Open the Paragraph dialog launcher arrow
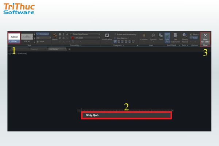The width and height of the screenshot is (219, 146). 137,45
